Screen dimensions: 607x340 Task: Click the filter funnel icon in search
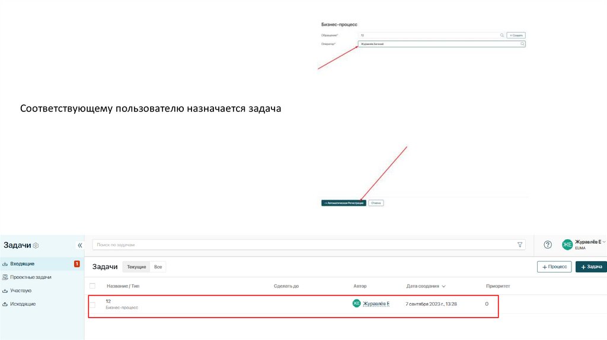point(520,245)
